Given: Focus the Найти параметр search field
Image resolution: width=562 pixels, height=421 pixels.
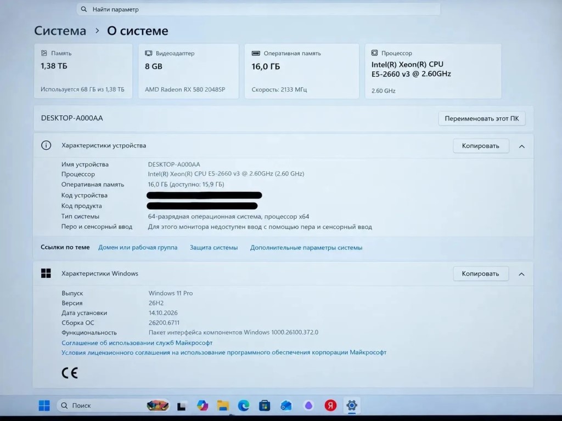Looking at the screenshot, I should tap(258, 9).
